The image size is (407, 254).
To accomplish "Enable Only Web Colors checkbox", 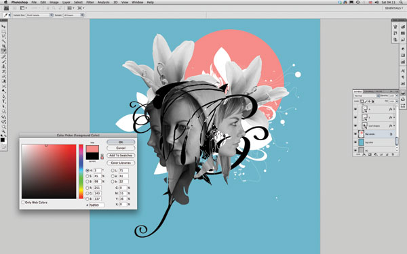I will tap(23, 203).
